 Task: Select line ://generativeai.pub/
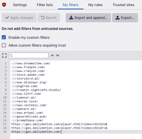tap(29, 117)
